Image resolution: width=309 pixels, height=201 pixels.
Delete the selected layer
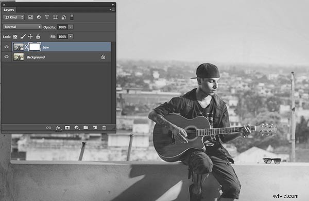tap(104, 128)
